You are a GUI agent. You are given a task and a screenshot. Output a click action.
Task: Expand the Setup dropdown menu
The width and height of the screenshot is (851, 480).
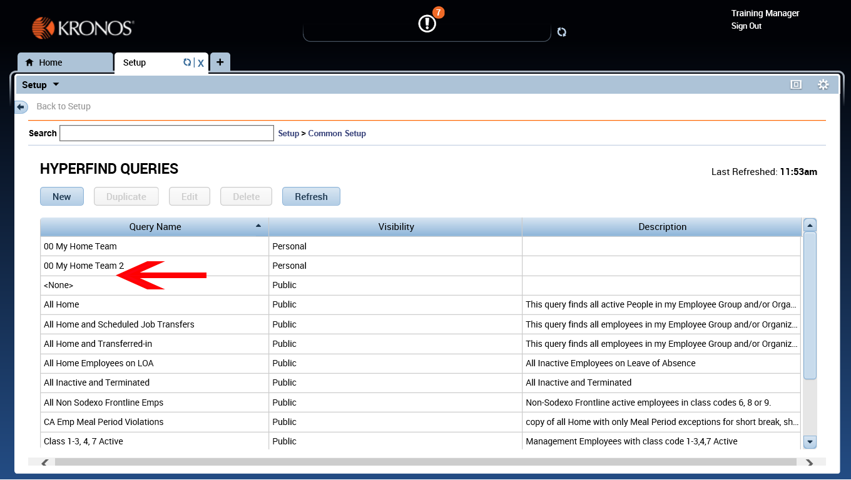click(x=41, y=85)
